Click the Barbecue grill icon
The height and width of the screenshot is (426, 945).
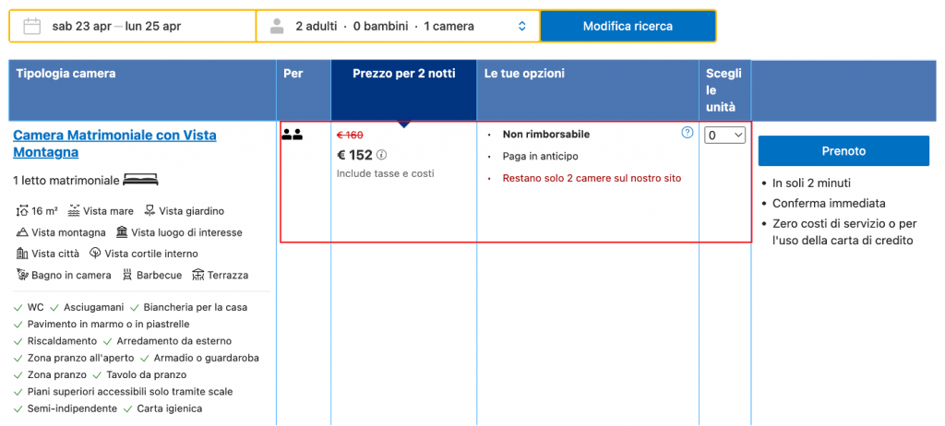126,275
